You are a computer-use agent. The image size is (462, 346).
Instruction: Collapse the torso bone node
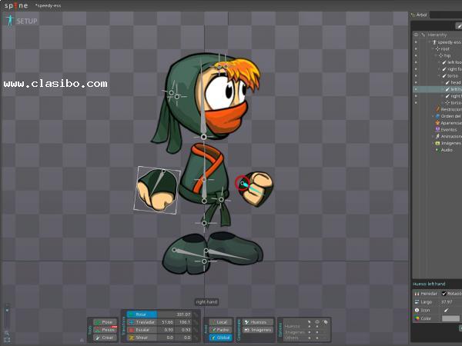coord(440,76)
